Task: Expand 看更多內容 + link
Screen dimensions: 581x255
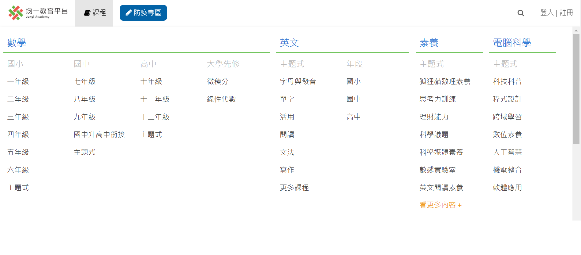Action: [440, 205]
